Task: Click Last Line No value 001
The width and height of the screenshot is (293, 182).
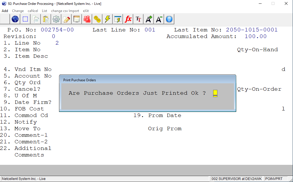Action: pos(150,30)
